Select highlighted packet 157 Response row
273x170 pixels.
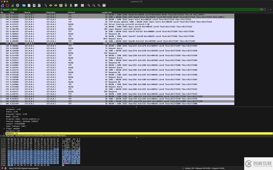[117, 43]
